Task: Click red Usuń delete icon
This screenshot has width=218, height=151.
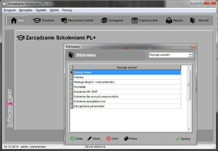Action: (108, 139)
